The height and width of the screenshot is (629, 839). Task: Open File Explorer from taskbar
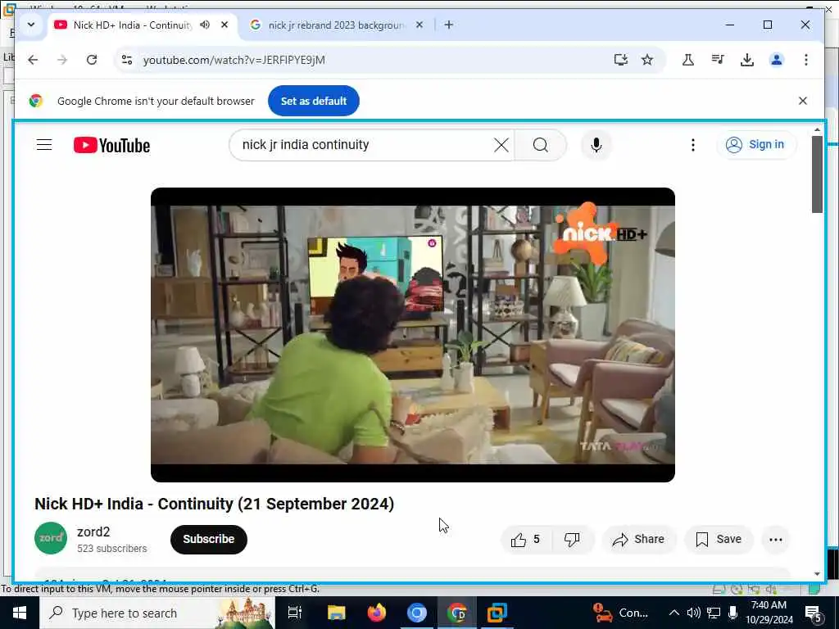(x=337, y=613)
